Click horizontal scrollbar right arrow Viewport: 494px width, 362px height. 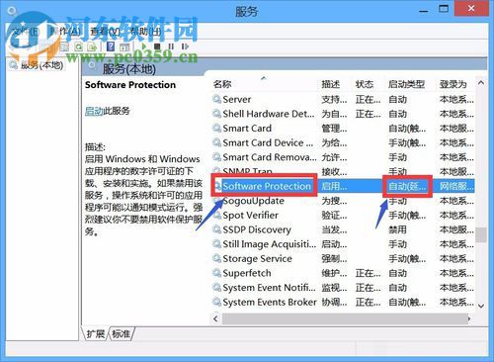tap(469, 318)
